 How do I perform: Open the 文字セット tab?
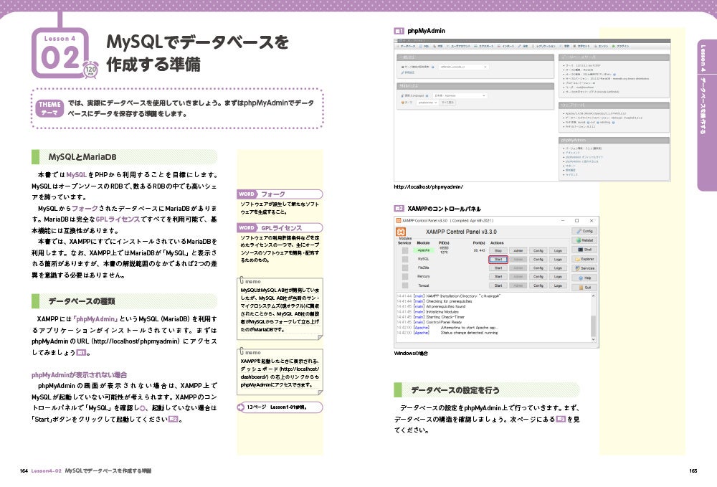tap(581, 46)
